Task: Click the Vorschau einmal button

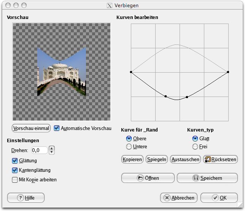Action: click(31, 128)
